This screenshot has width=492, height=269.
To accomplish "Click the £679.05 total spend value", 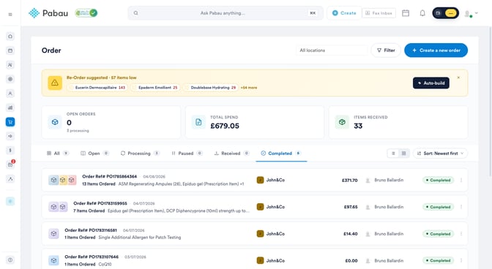I will [x=225, y=126].
